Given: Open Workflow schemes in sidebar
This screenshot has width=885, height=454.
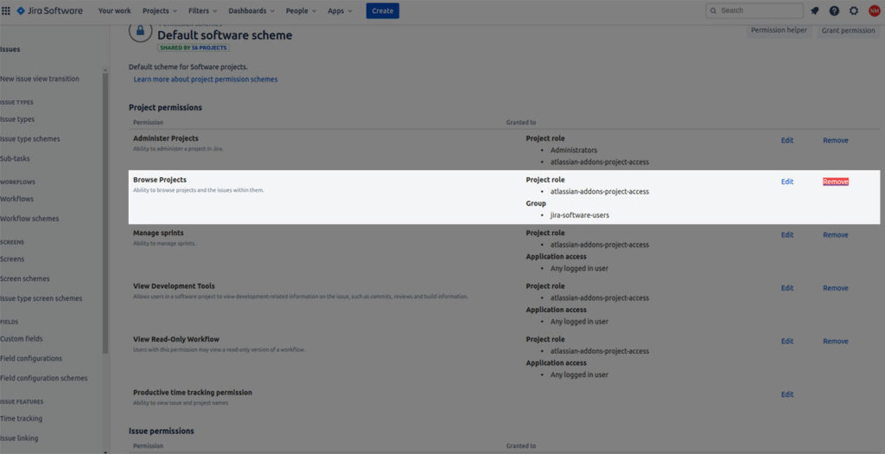Looking at the screenshot, I should pos(29,219).
